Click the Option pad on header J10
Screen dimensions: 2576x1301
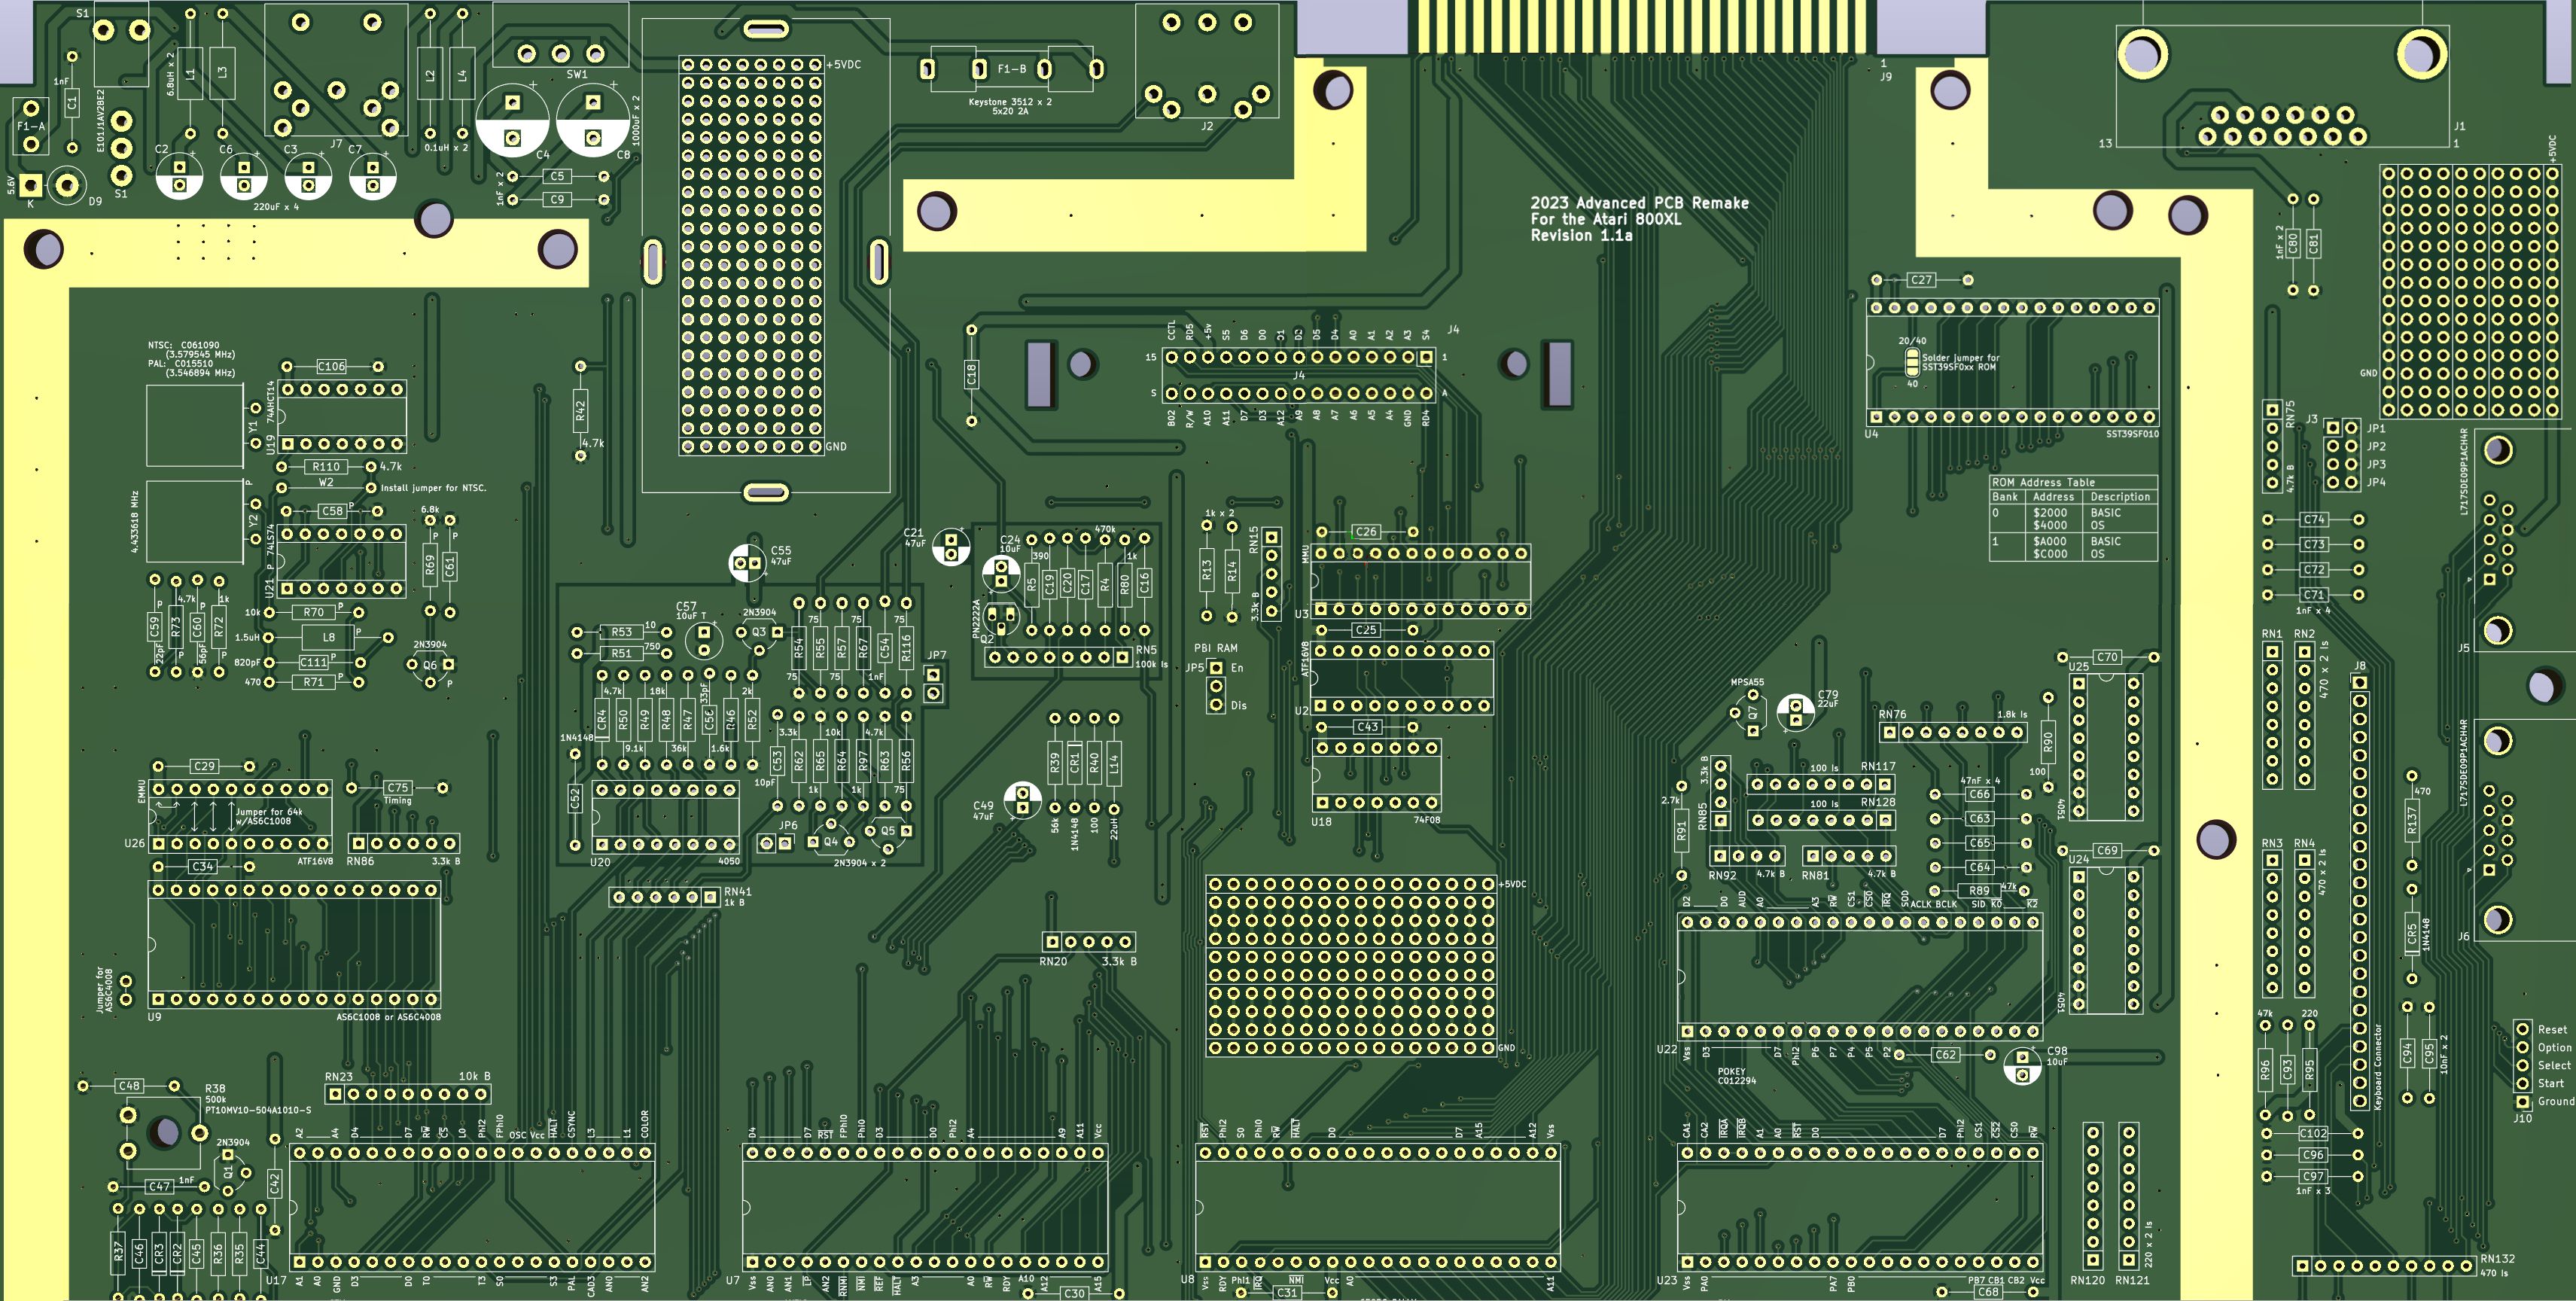click(x=2522, y=1047)
